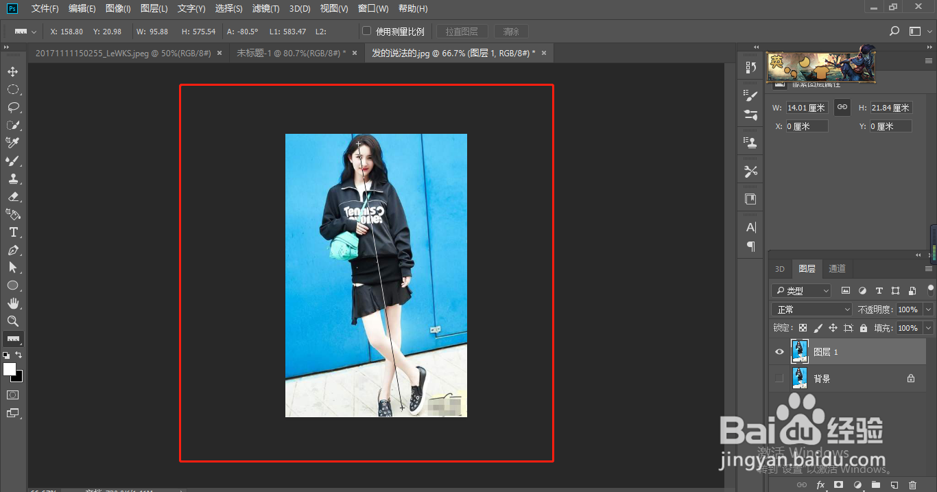Select the Eyedropper tool
The height and width of the screenshot is (492, 937).
tap(13, 143)
